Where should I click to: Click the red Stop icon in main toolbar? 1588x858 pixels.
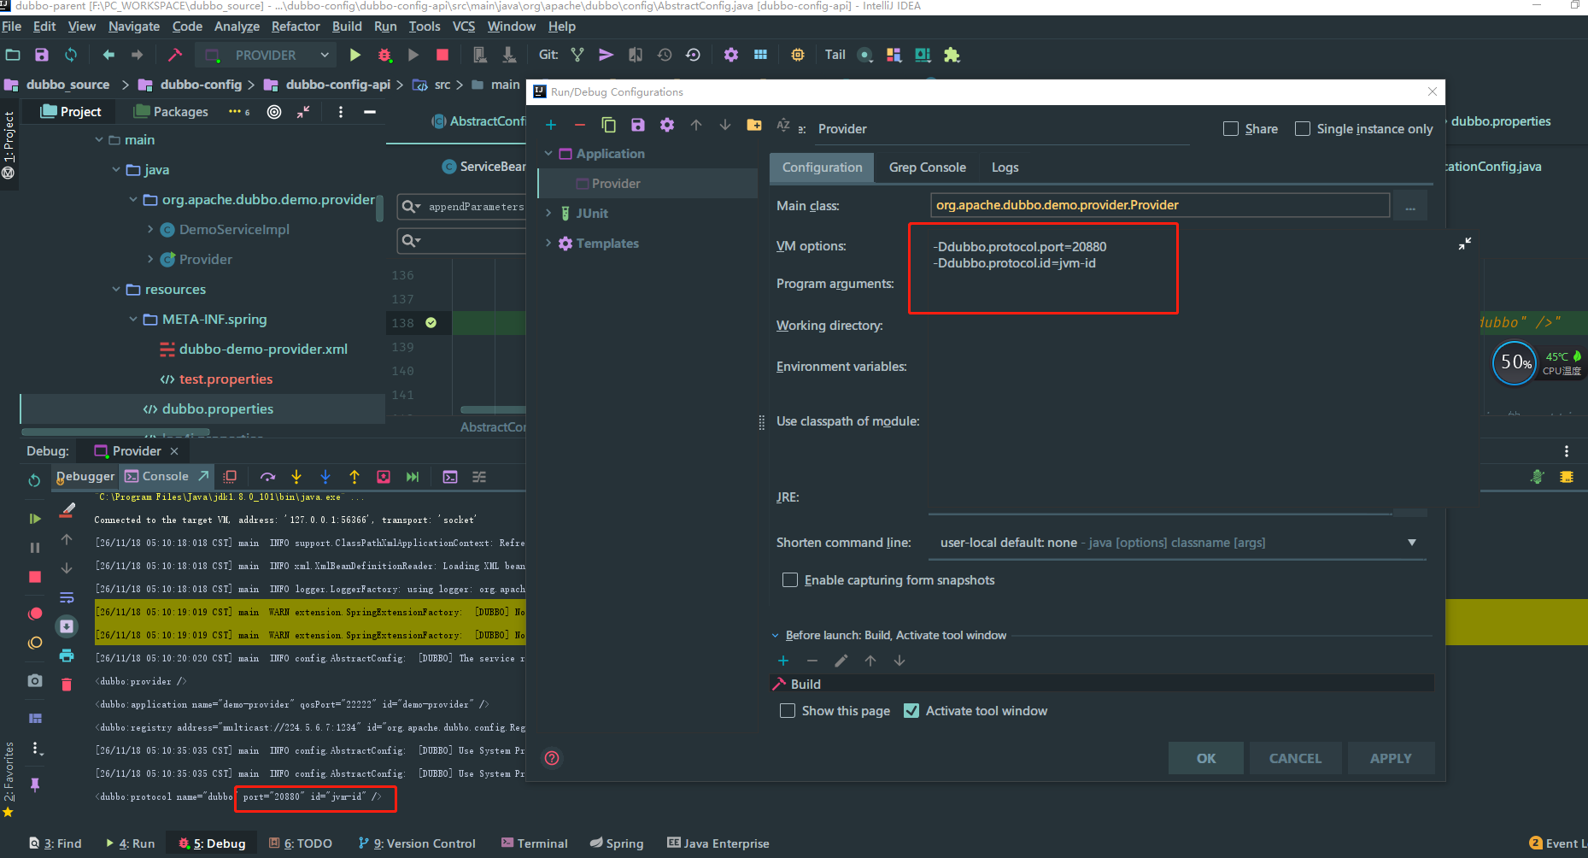pyautogui.click(x=442, y=55)
